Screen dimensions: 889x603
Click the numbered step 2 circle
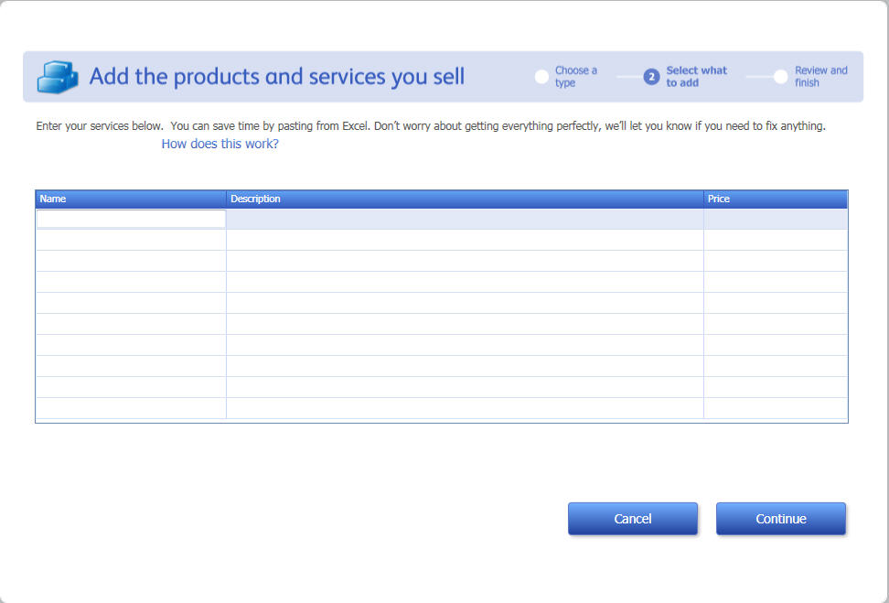(651, 77)
